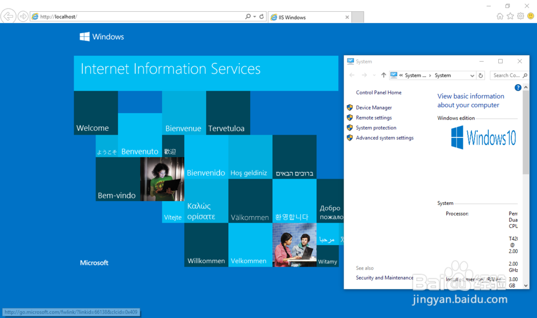
Task: Click the Refresh icon beside the System address bar
Action: tap(481, 75)
